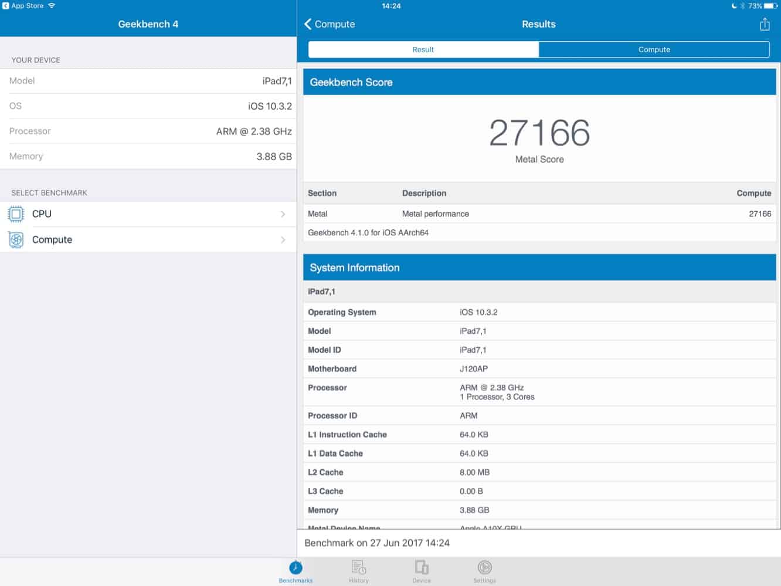Select the Model ID row label
This screenshot has height=586, width=781.
324,350
